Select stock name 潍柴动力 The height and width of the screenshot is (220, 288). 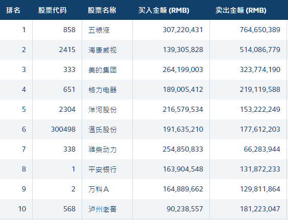point(102,149)
